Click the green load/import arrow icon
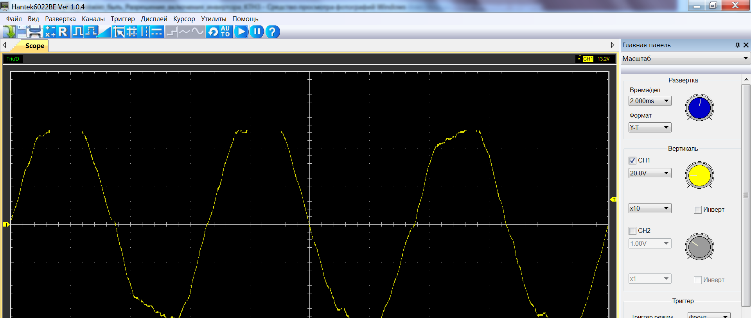Image resolution: width=751 pixels, height=318 pixels. point(9,32)
